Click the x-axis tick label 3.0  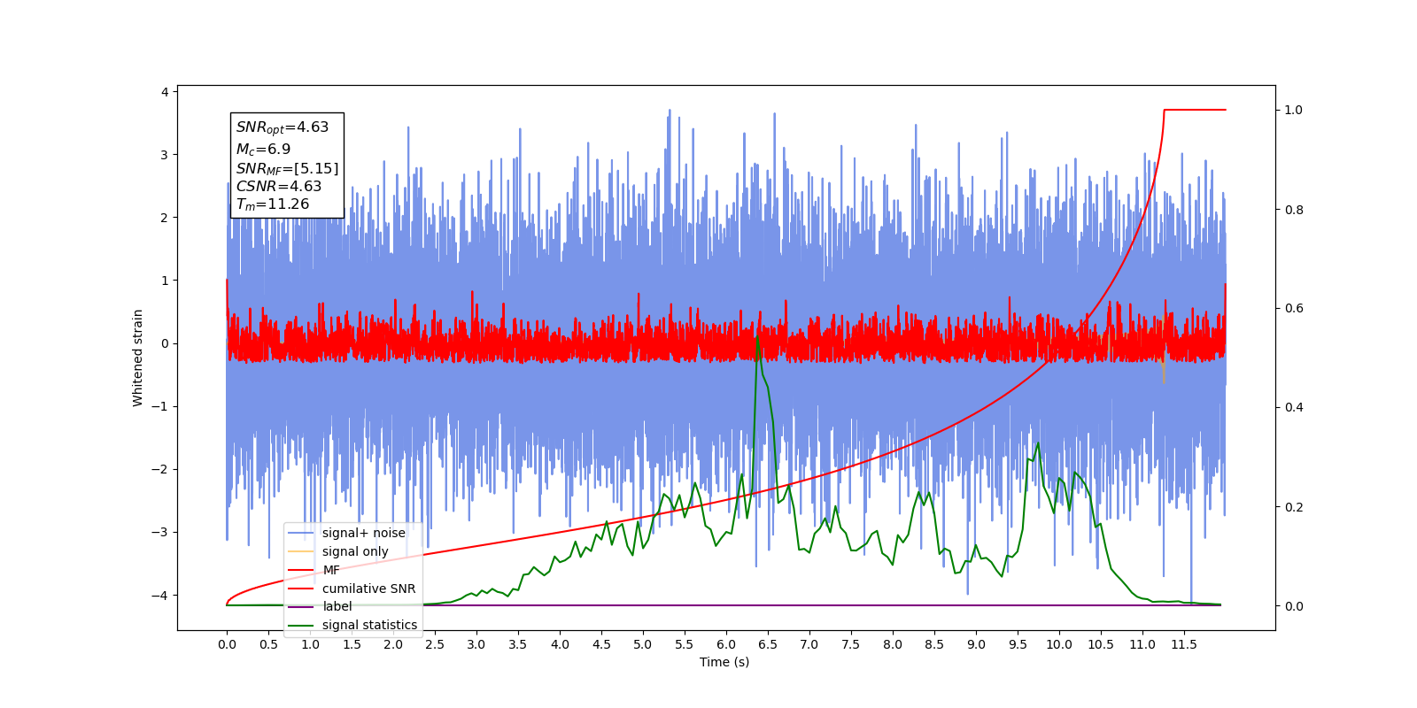[476, 644]
